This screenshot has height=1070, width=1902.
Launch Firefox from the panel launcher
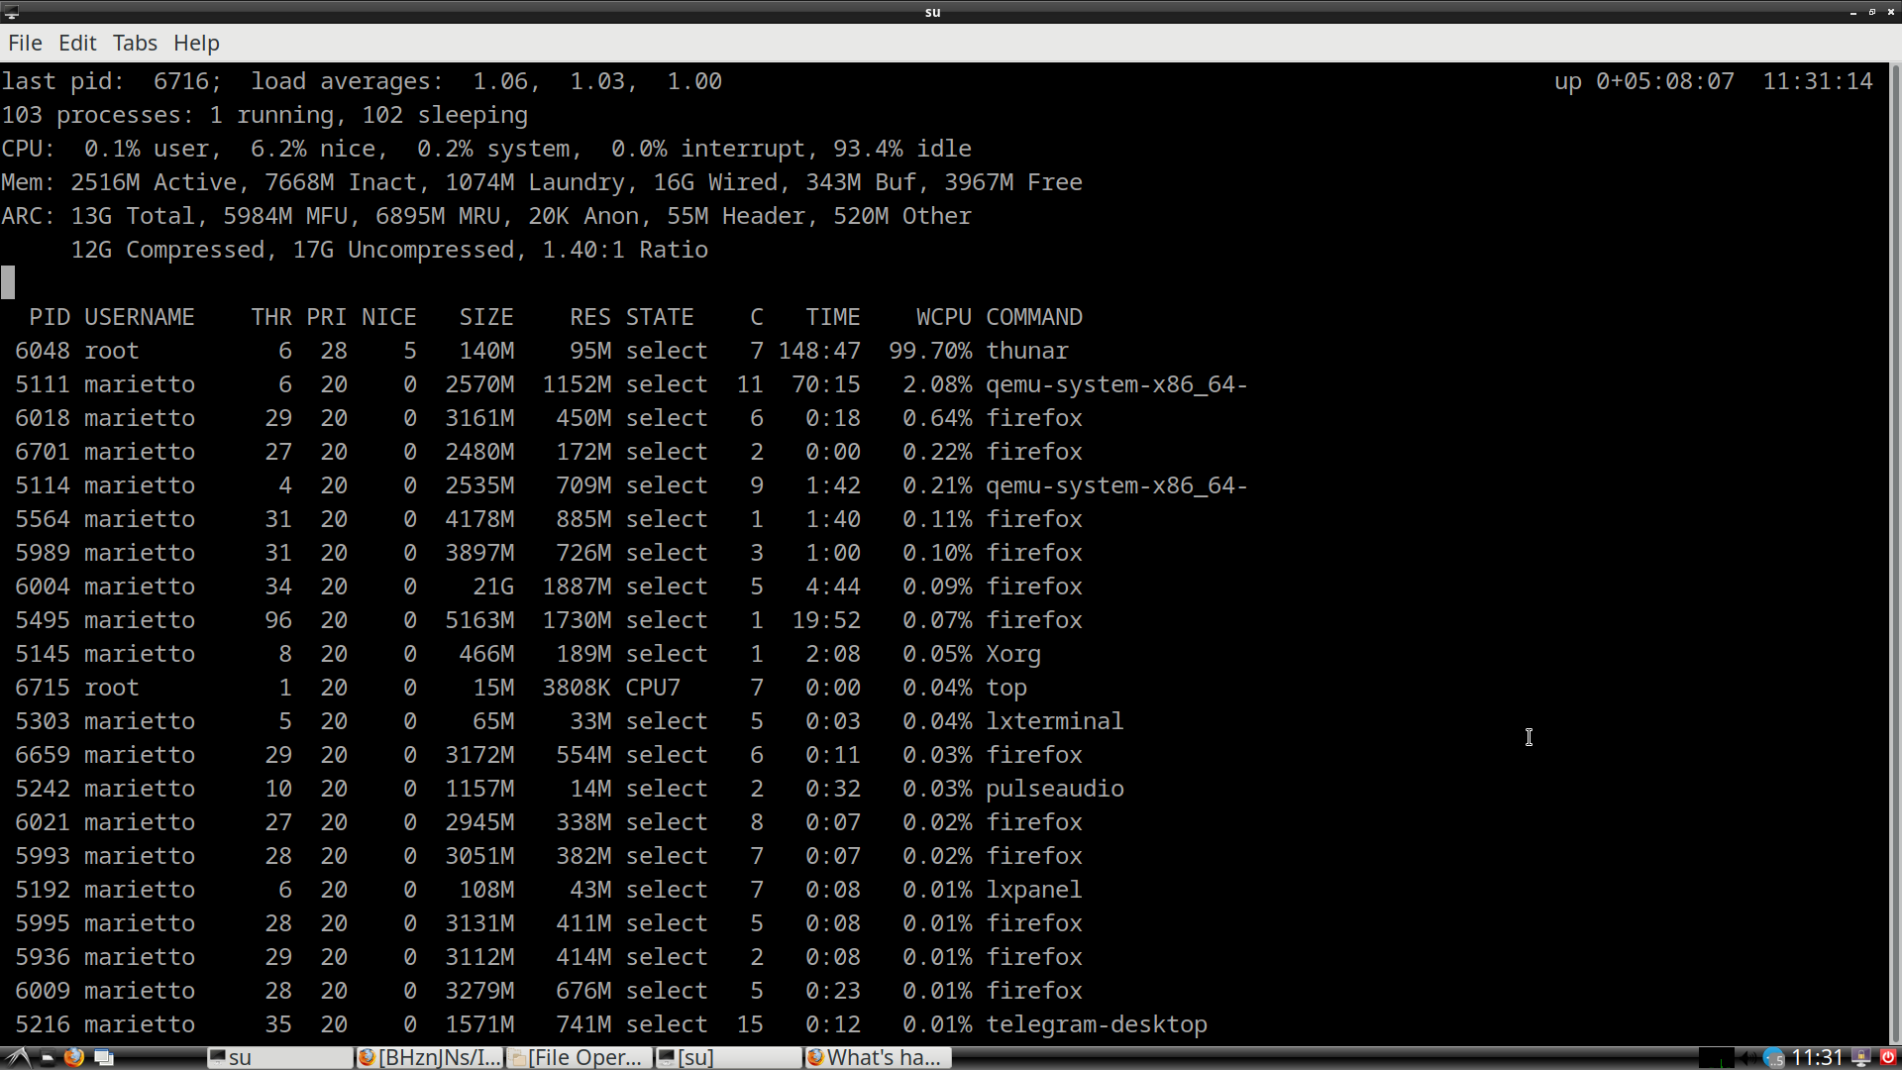[74, 1057]
